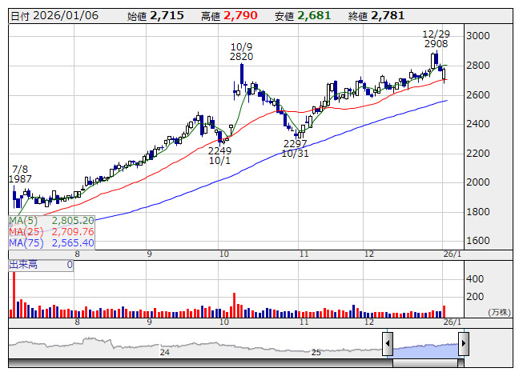Viewport: 523px width, 376px height.
Task: Click the left range handle arrow
Action: click(388, 346)
